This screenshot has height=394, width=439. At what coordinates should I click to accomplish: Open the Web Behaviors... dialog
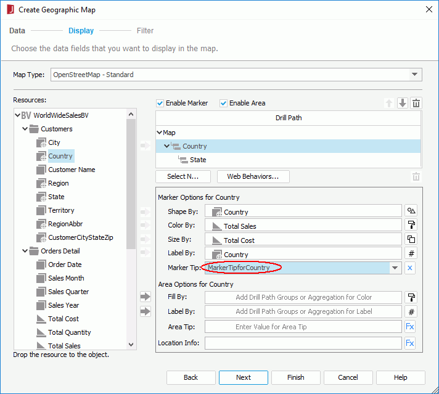coord(253,176)
